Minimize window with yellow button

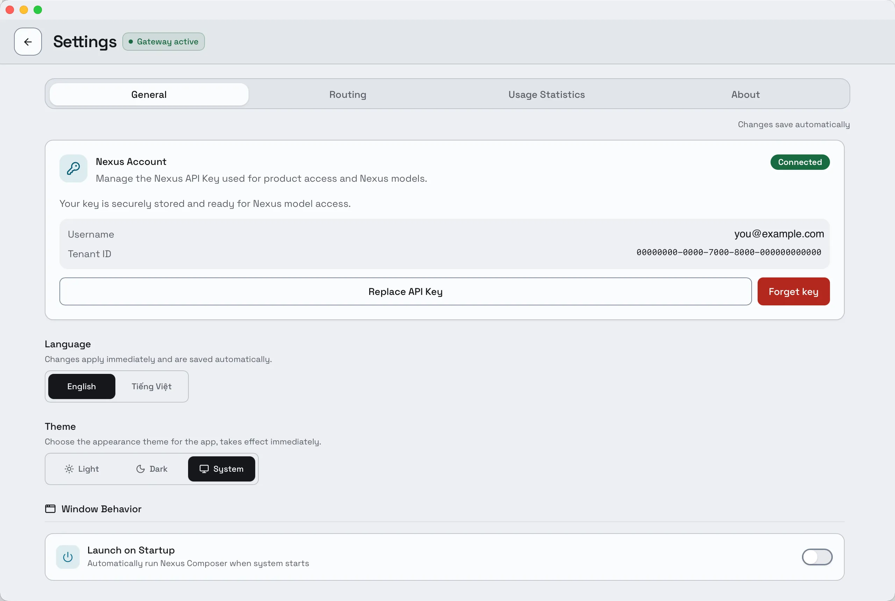(x=24, y=10)
